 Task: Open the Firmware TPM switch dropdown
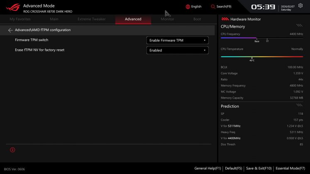(x=177, y=40)
